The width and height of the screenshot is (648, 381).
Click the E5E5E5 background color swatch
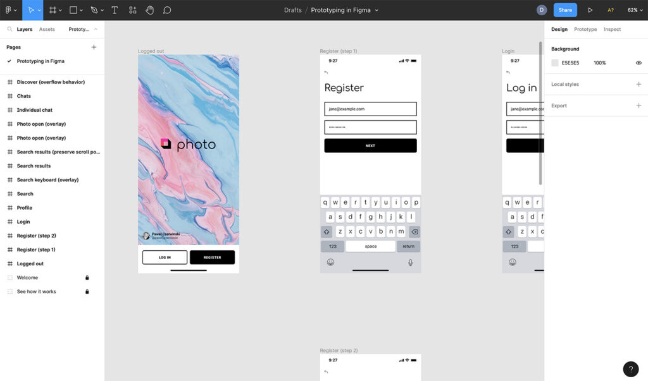click(555, 63)
